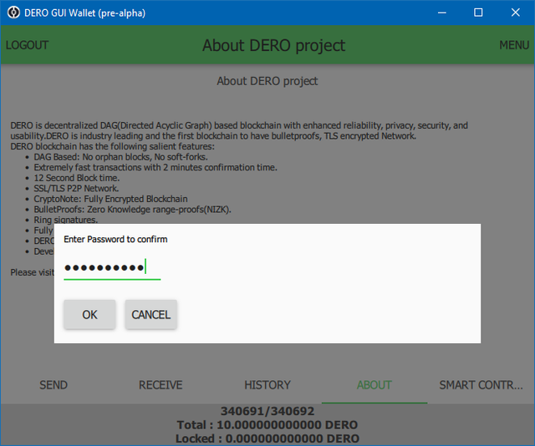Click the Locked 0.000000000000 DERO text
Screen dimensions: 535x446
267,438
